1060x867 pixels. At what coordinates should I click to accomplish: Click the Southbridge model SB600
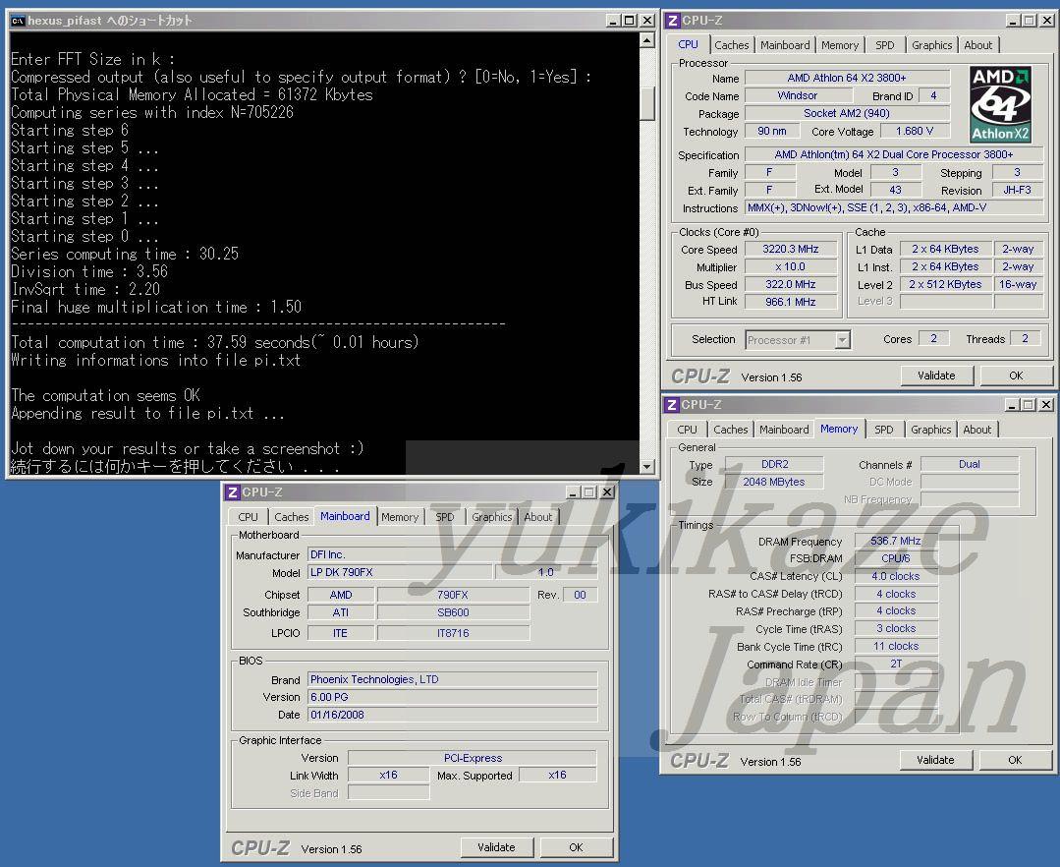pyautogui.click(x=453, y=612)
